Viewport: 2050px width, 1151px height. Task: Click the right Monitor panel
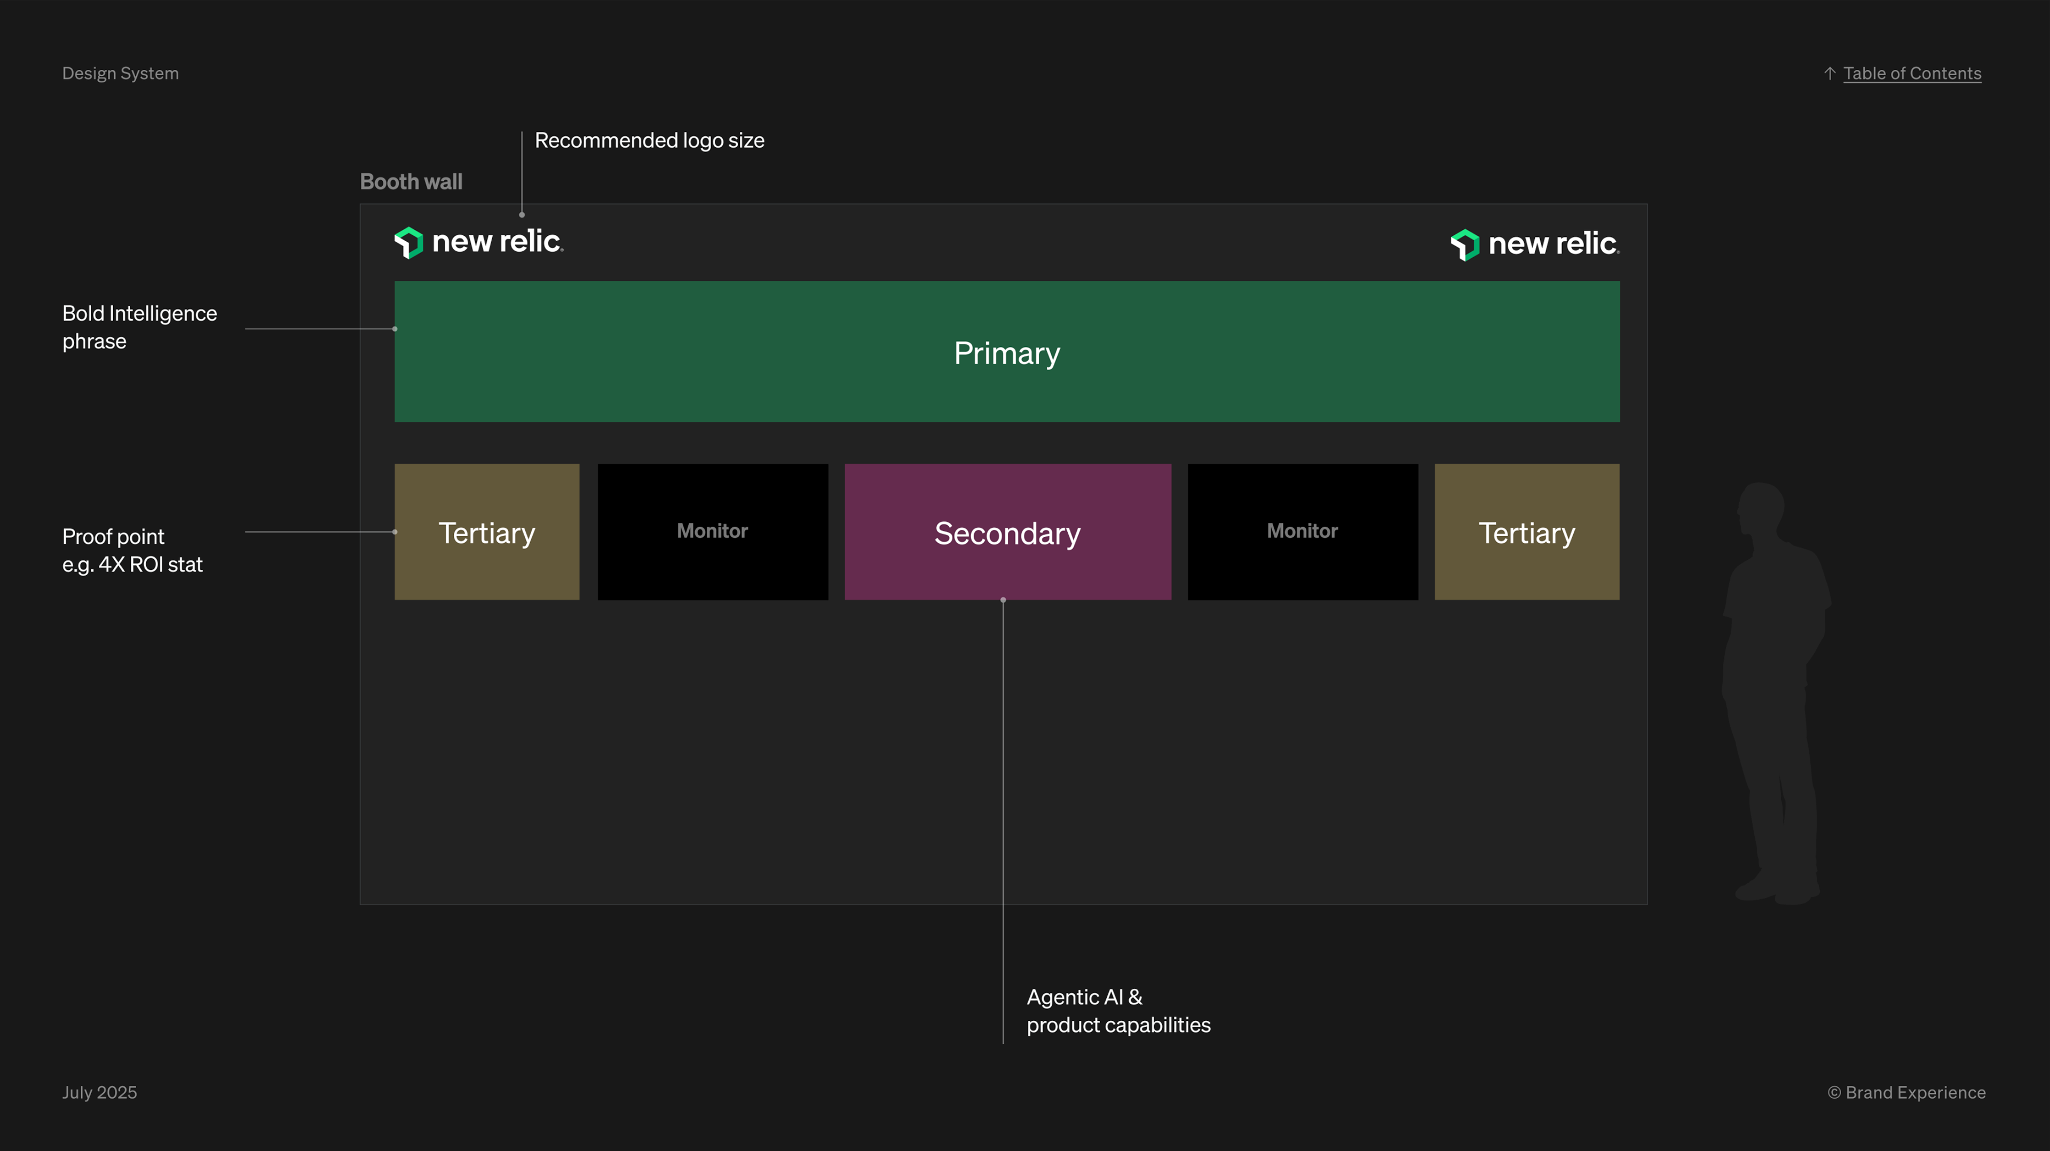coord(1302,531)
